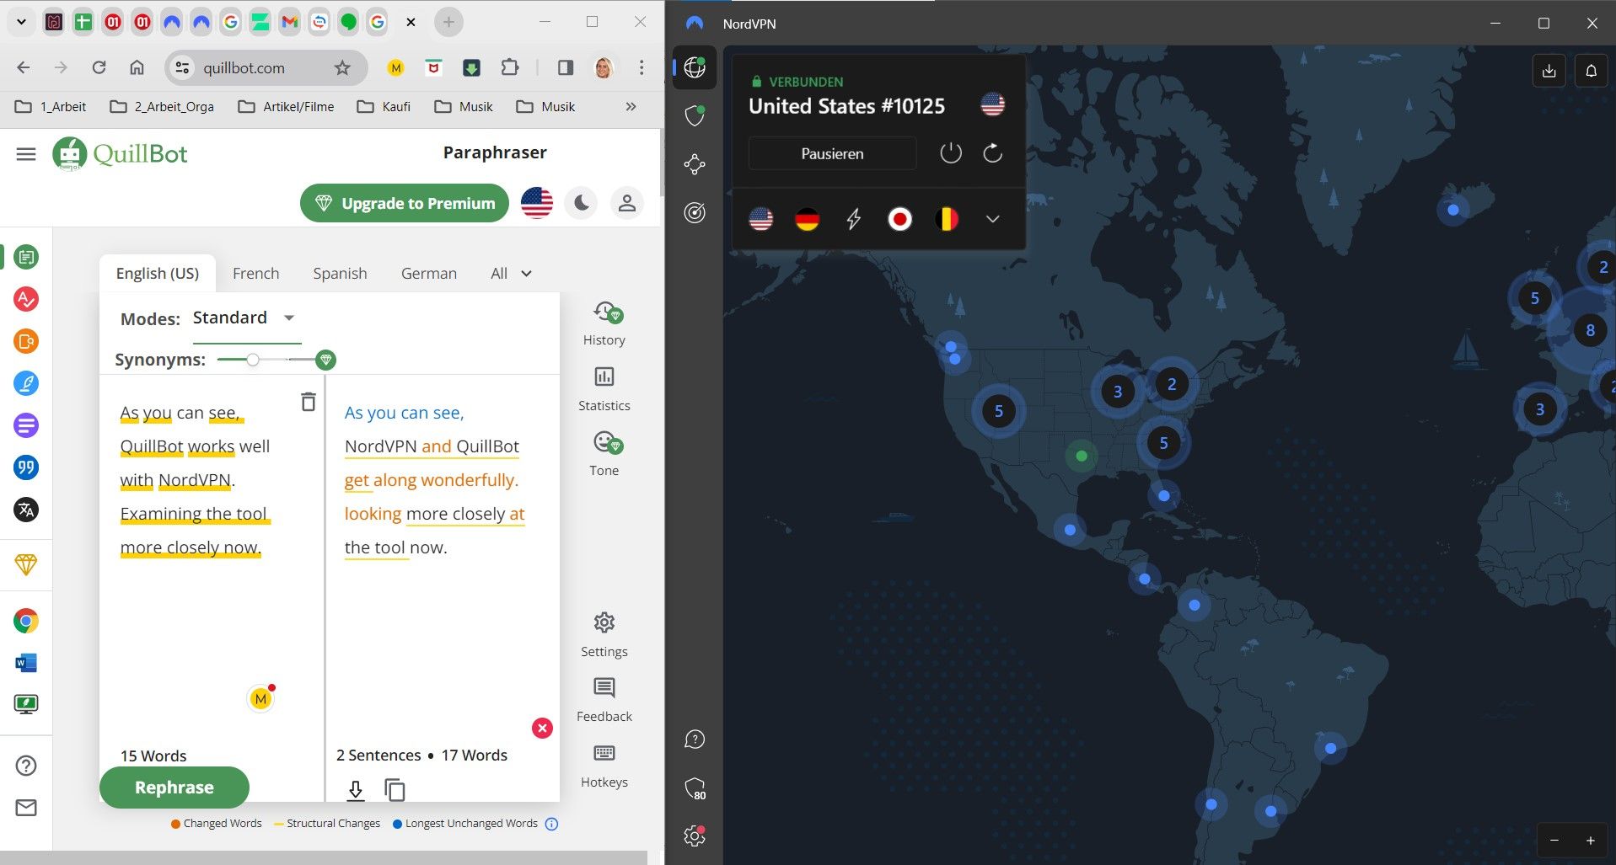Expand the All languages dropdown
This screenshot has height=865, width=1616.
click(511, 274)
